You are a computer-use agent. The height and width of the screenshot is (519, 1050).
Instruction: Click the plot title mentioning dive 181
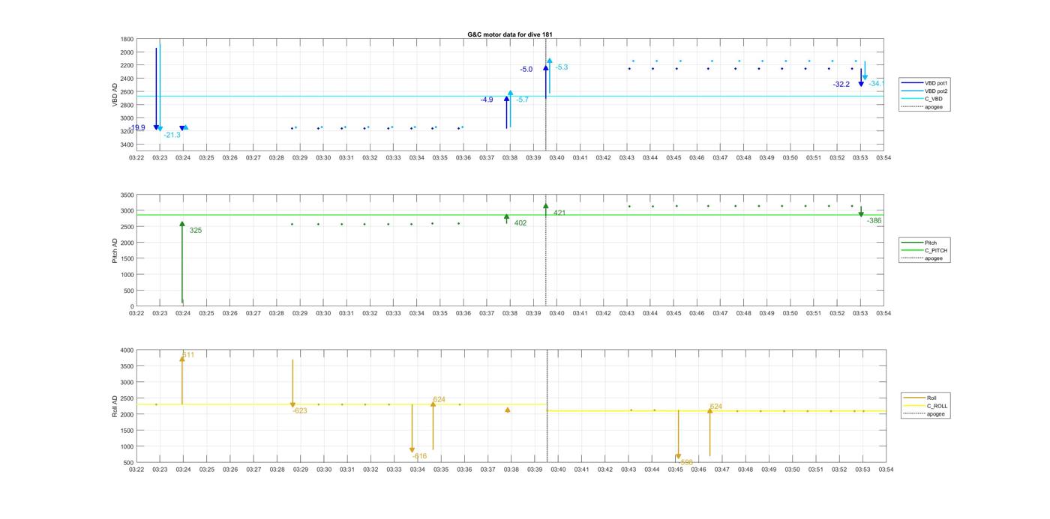510,34
